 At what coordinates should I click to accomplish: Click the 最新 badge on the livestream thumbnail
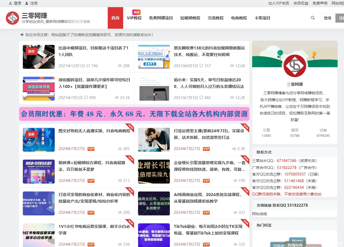click(x=31, y=134)
